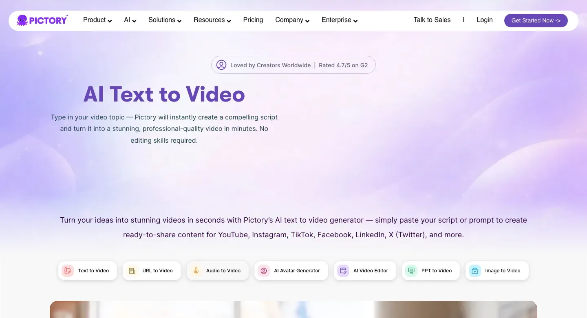The image size is (587, 318).
Task: Select the Text to Video tab label
Action: tap(93, 271)
